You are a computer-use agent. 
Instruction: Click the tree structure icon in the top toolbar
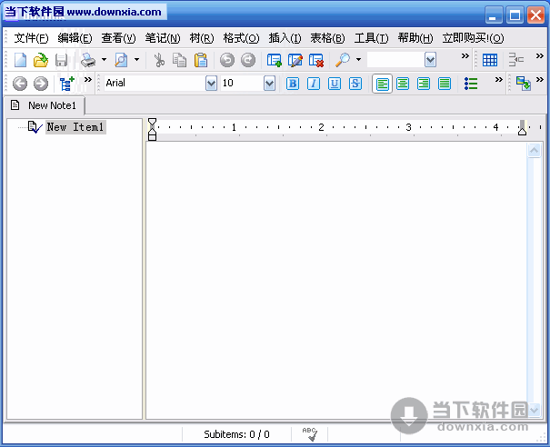pyautogui.click(x=515, y=60)
